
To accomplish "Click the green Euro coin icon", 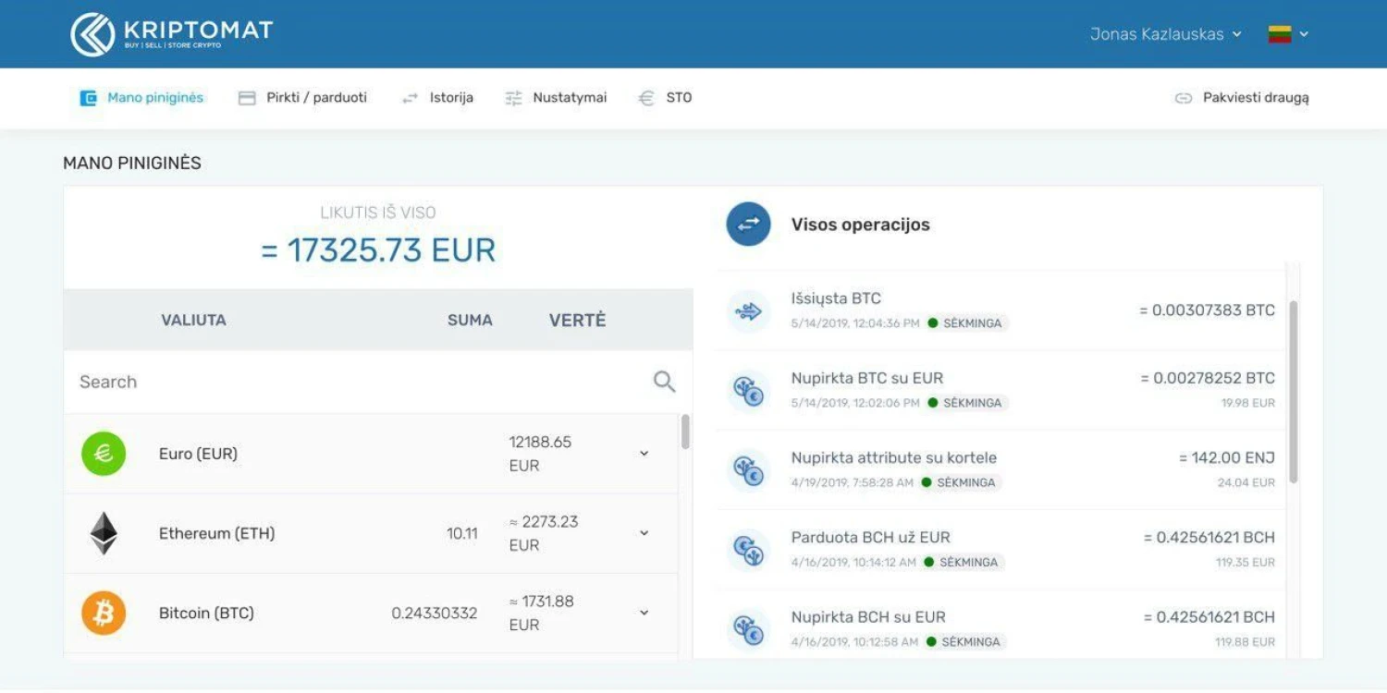I will tap(104, 454).
